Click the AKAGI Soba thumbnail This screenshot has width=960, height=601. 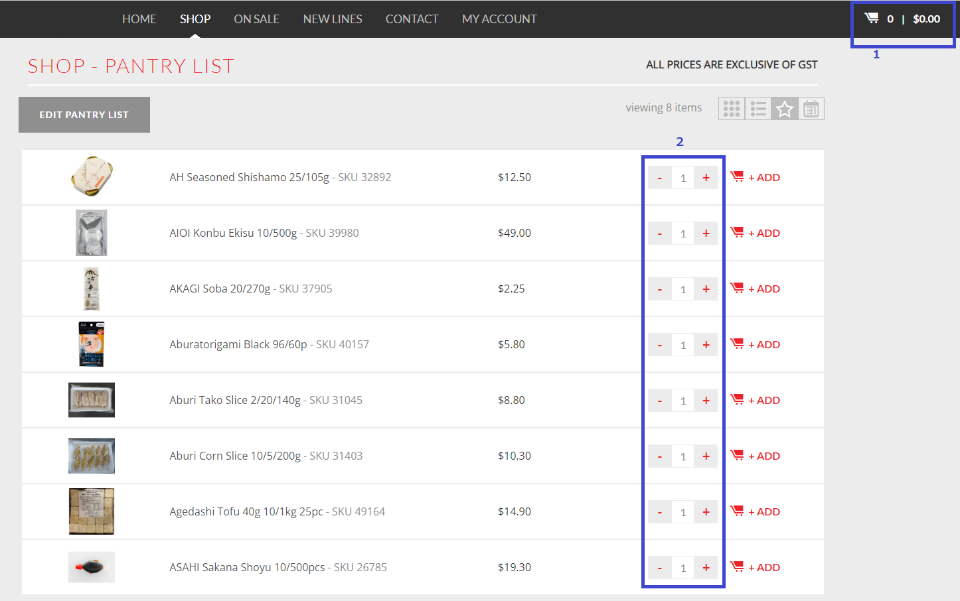92,289
